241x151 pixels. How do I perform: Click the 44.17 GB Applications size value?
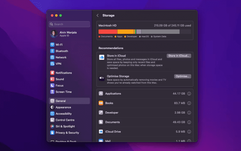click(179, 94)
